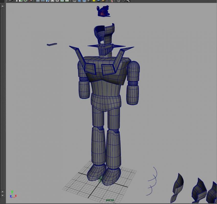The image size is (217, 204).
Task: Toggle 2D Pan/Zoom magnifier icon
Action: point(30,1)
